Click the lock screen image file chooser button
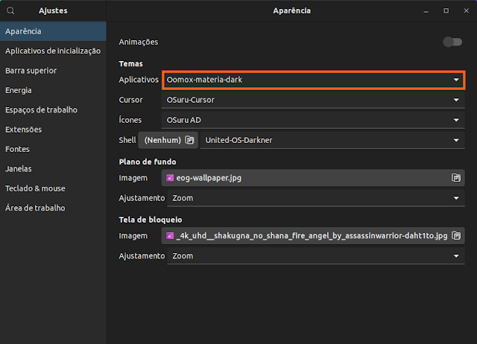The height and width of the screenshot is (344, 477). point(313,236)
